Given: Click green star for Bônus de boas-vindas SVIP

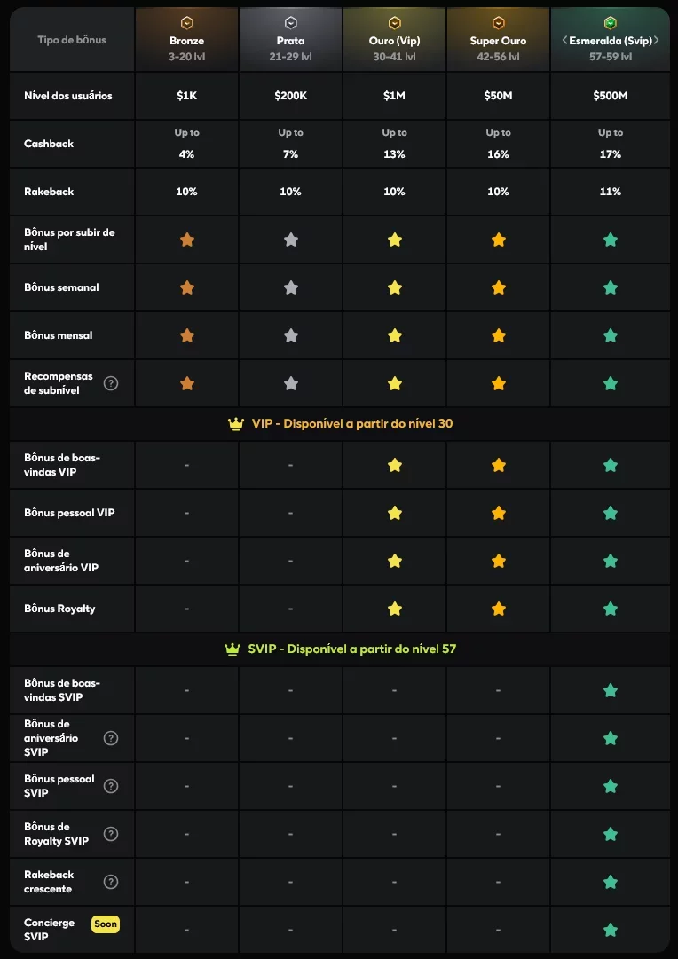Looking at the screenshot, I should (610, 690).
